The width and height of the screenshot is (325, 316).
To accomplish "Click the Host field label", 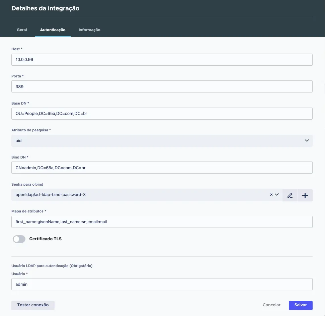I will pyautogui.click(x=17, y=49).
